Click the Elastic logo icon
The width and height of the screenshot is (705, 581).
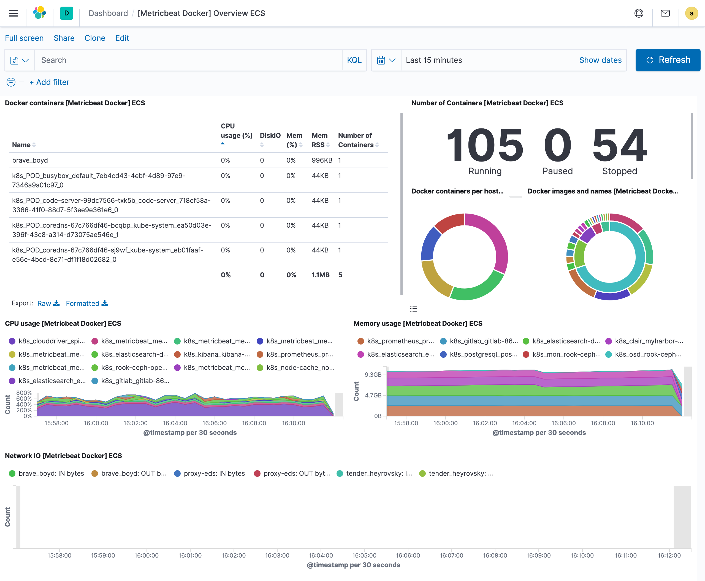pyautogui.click(x=39, y=13)
